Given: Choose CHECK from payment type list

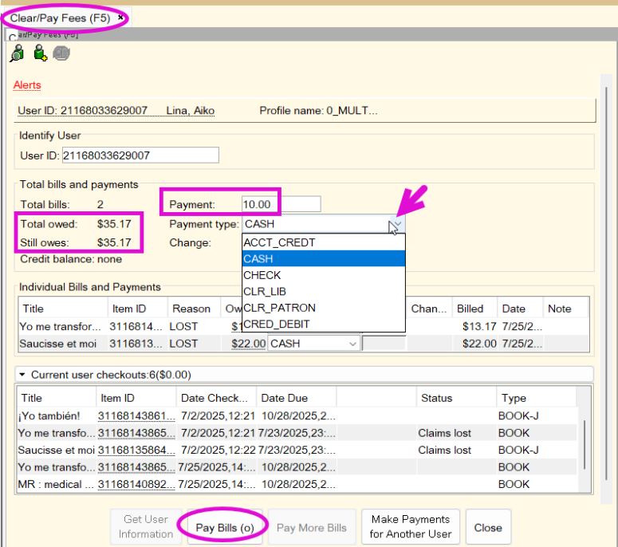Looking at the screenshot, I should click(x=324, y=275).
